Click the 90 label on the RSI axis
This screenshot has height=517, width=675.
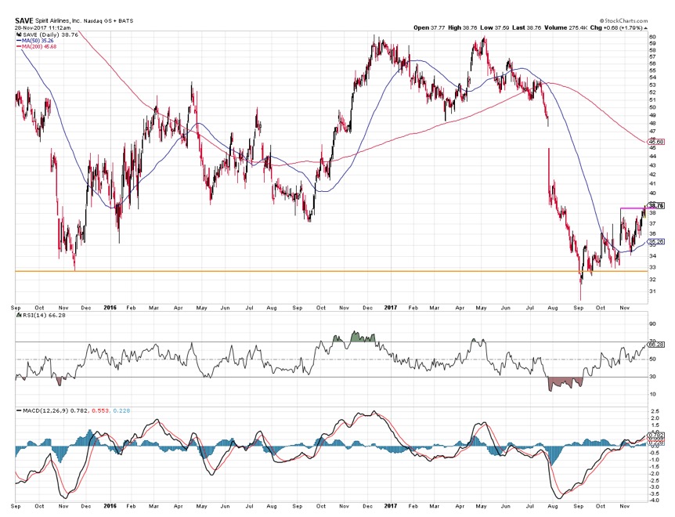(652, 324)
